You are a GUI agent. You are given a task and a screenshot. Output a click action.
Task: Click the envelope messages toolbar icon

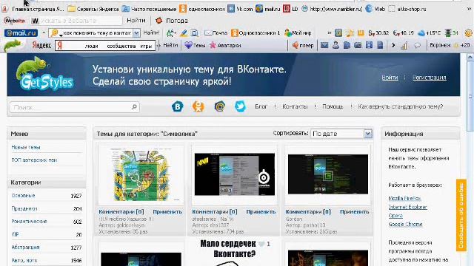pos(324,45)
